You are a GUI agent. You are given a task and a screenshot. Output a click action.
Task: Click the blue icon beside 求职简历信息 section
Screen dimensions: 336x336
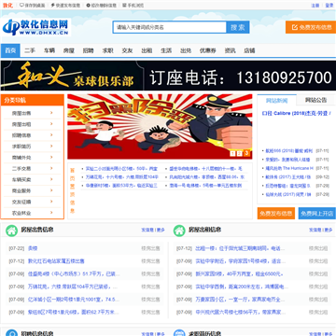pyautogui.click(x=179, y=333)
